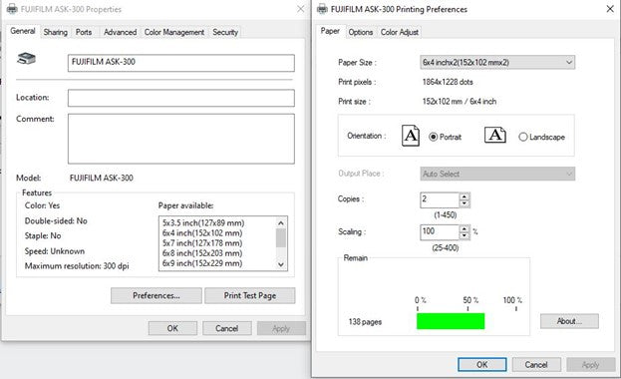
Task: Open the General tab
Action: pos(23,31)
